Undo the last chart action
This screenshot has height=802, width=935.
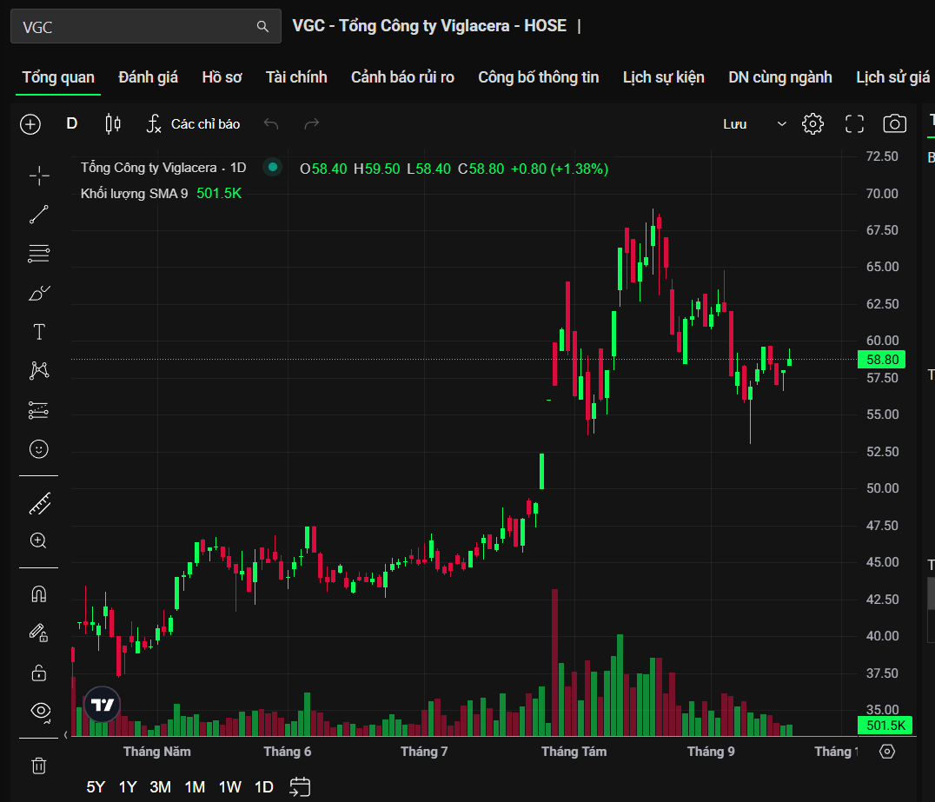tap(271, 123)
